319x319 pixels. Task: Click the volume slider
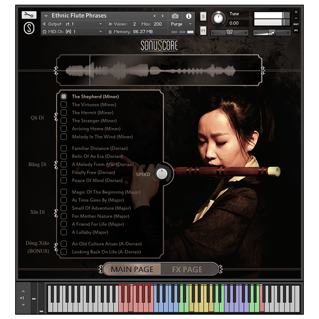coord(272,32)
